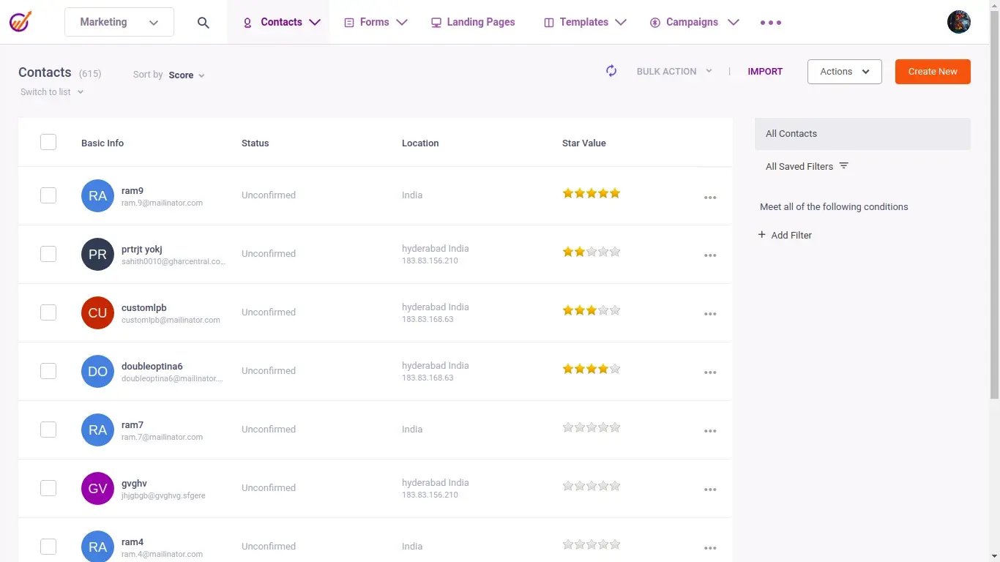The image size is (1000, 562).
Task: Open the search magnifier icon
Action: click(203, 22)
